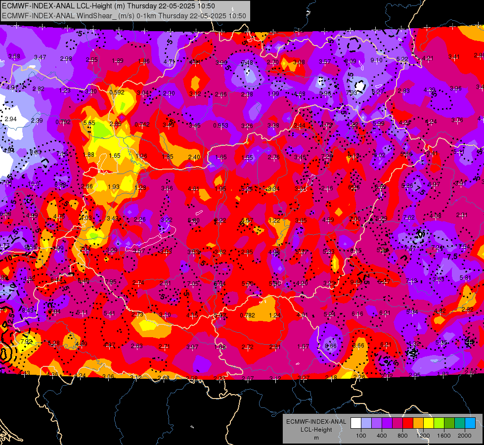Screen dimensions: 484x445
Task: Click the legend unit label m
Action: pos(316,438)
